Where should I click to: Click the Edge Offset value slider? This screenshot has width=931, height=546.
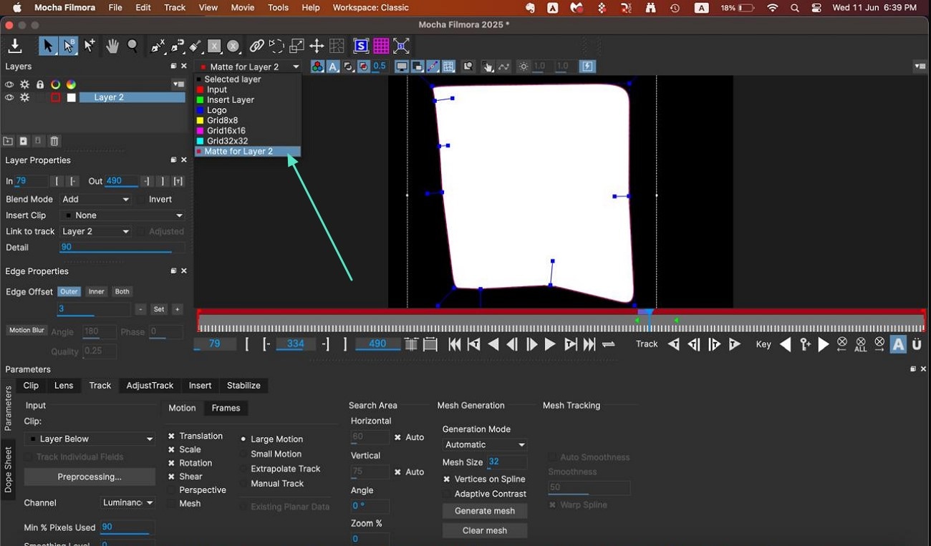pyautogui.click(x=93, y=309)
